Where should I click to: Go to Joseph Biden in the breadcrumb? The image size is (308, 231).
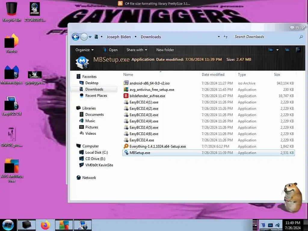119,37
